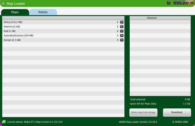The image size is (195, 126).
Task: Click the Download button
Action: [x=177, y=112]
